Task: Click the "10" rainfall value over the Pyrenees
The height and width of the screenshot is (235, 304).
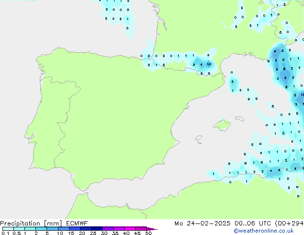Action: (209, 64)
